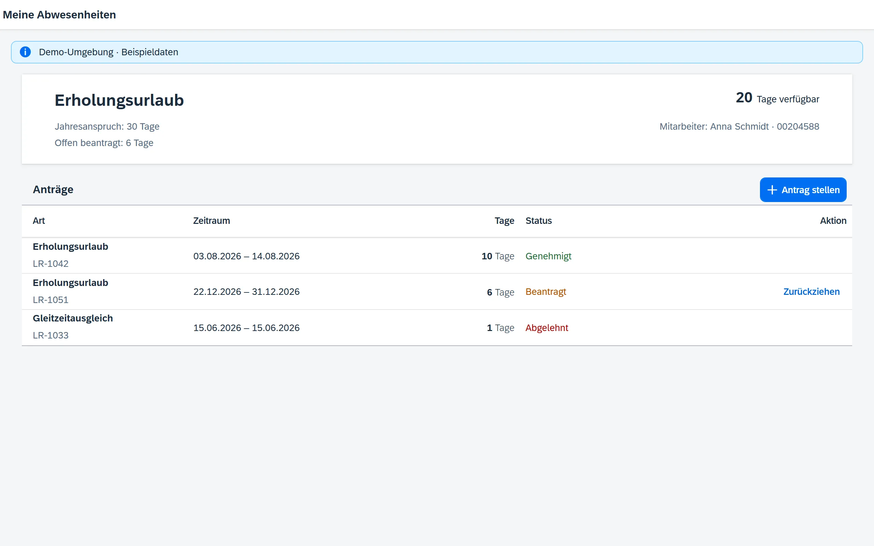Open the Erholungsurlaub row with LR-1051
This screenshot has width=874, height=546.
tap(437, 291)
